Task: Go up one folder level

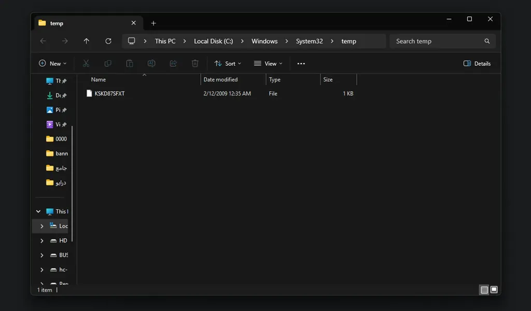Action: pyautogui.click(x=86, y=41)
